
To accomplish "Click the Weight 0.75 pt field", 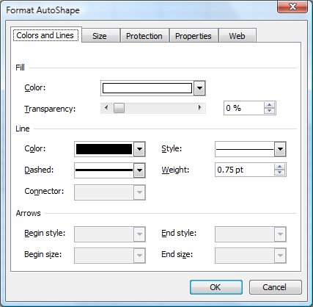I will coord(244,170).
